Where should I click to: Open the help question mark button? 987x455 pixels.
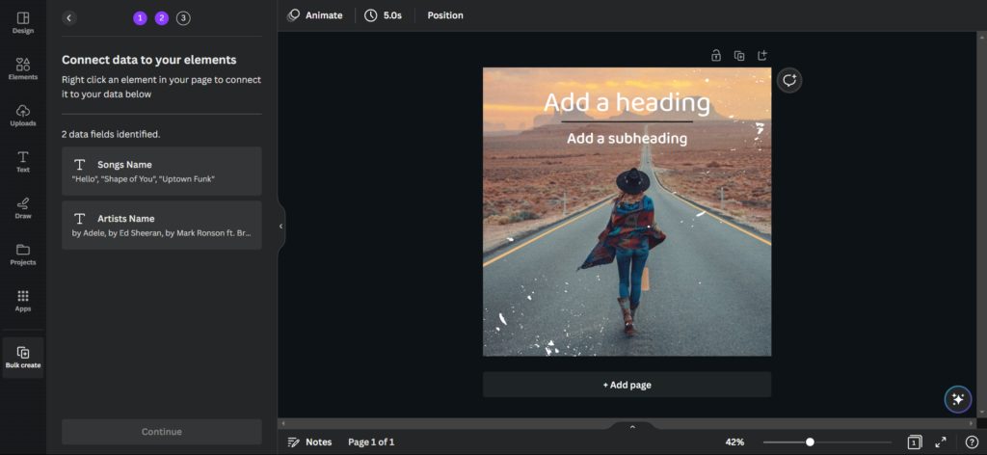972,442
